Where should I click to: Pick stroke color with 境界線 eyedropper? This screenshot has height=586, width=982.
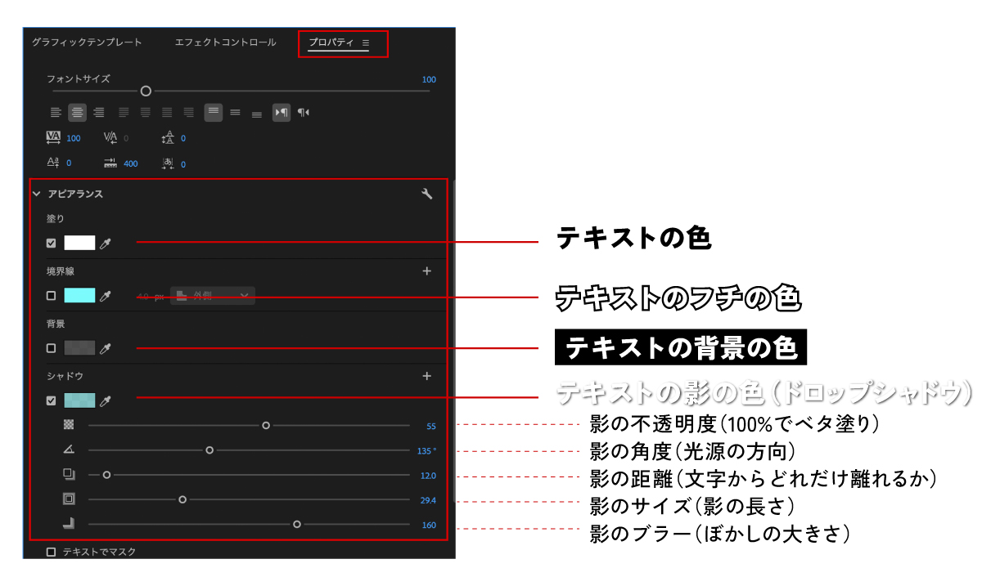click(105, 296)
